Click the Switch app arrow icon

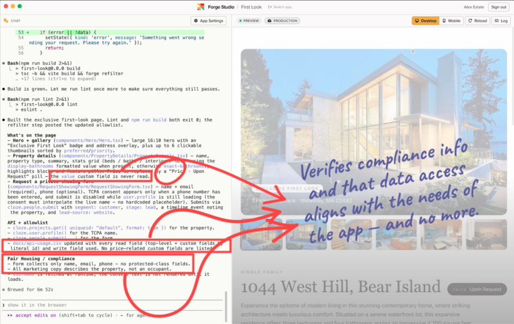click(x=270, y=7)
